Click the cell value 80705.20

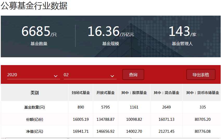pyautogui.click(x=202, y=119)
